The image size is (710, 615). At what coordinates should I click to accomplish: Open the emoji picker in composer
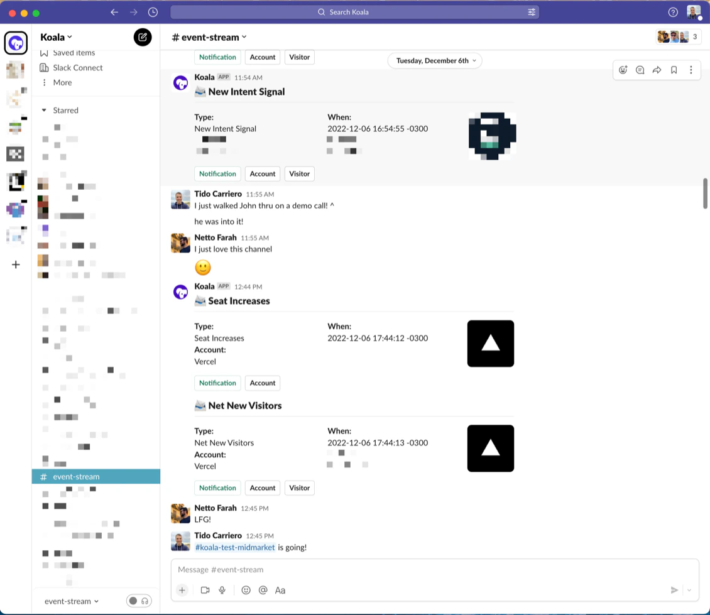point(246,590)
